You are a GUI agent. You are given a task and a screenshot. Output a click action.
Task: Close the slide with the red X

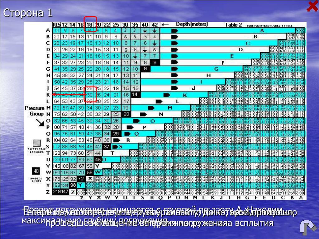tap(312, 6)
